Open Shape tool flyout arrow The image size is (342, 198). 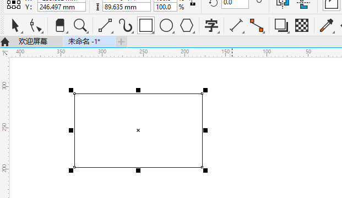point(42,32)
